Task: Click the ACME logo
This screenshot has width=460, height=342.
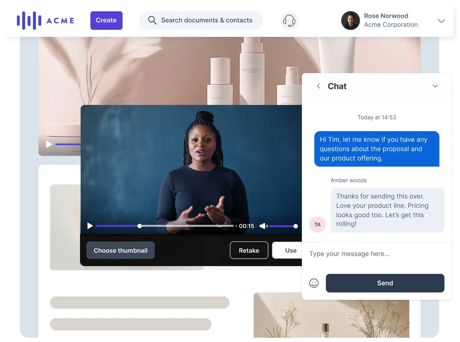Action: coord(45,20)
